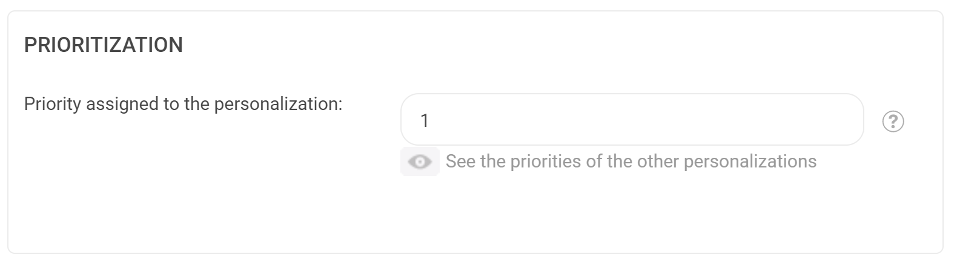Click the number 1 in the priority field
Image resolution: width=957 pixels, height=266 pixels.
[x=425, y=121]
